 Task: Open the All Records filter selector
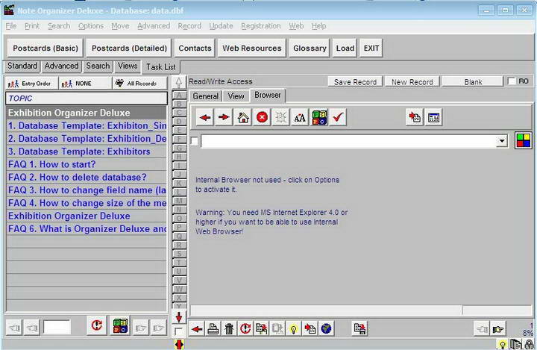coord(139,84)
